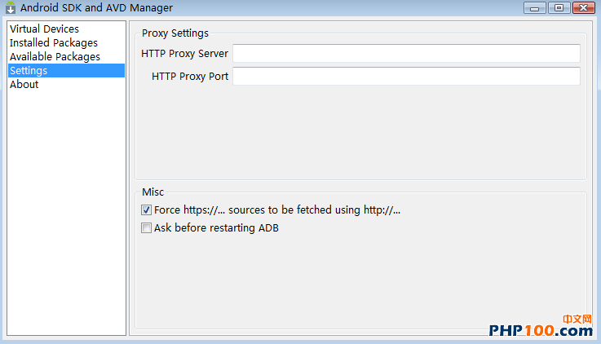Go to Available Packages

[x=66, y=57]
